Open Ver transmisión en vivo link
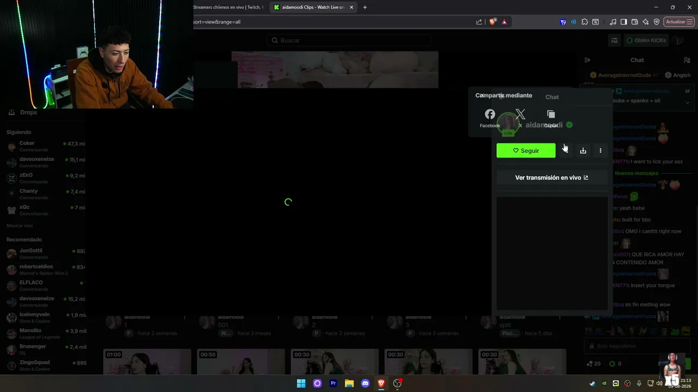698x392 pixels. tap(552, 177)
